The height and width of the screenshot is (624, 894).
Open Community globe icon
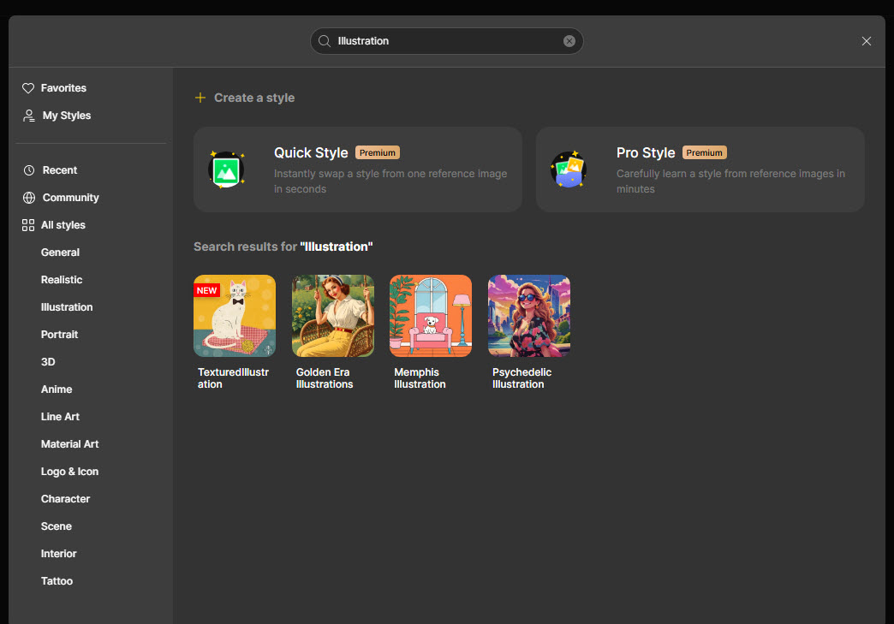pyautogui.click(x=28, y=198)
